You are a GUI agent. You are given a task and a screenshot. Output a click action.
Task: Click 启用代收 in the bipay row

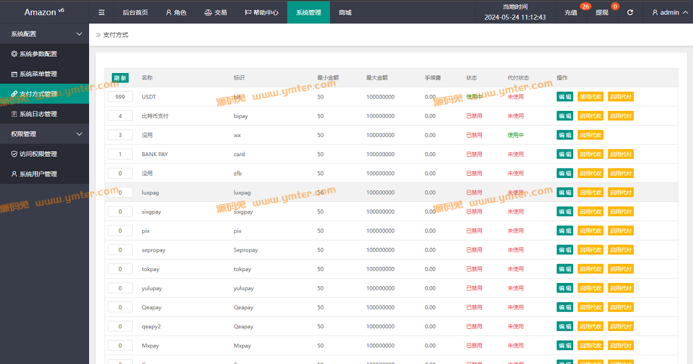[591, 116]
